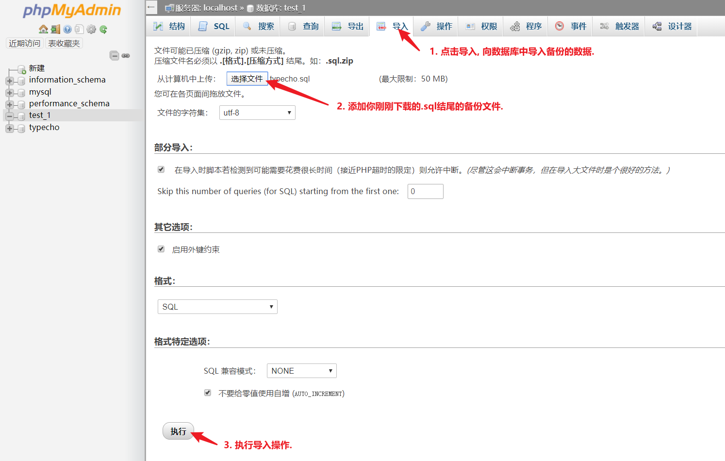Click the 设计器 designer tab icon
Viewport: 725px width, 461px height.
click(x=657, y=26)
